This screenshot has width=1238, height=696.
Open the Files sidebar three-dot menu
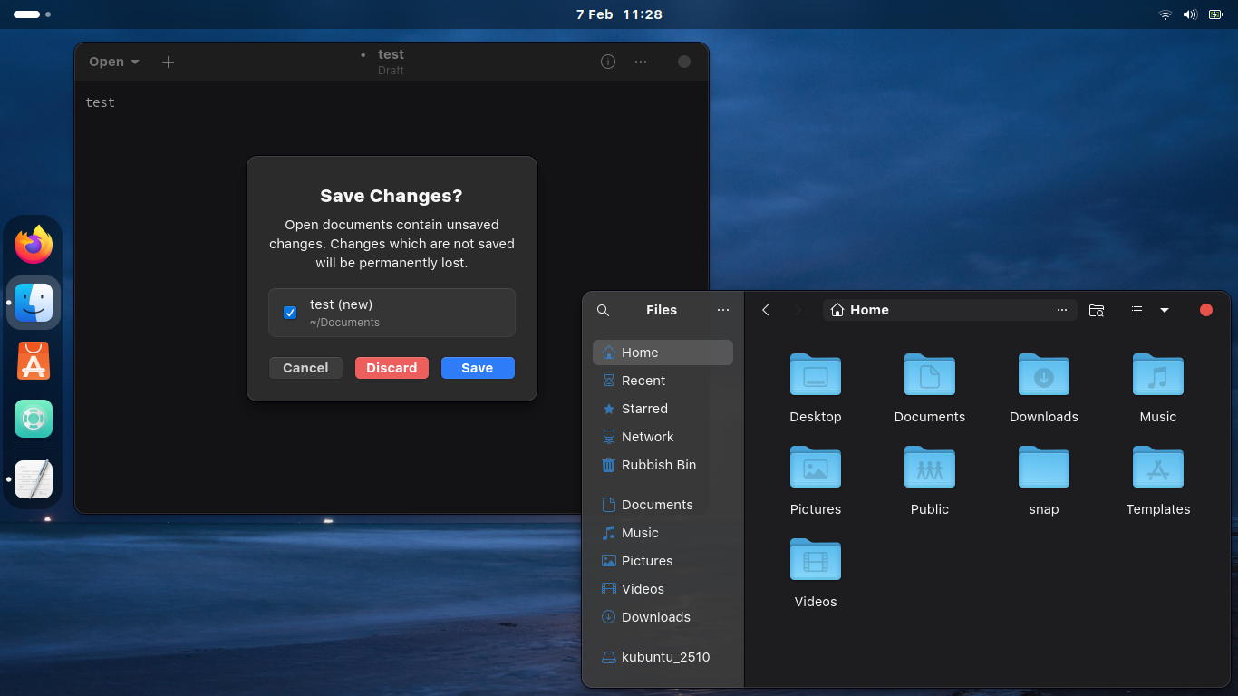722,310
